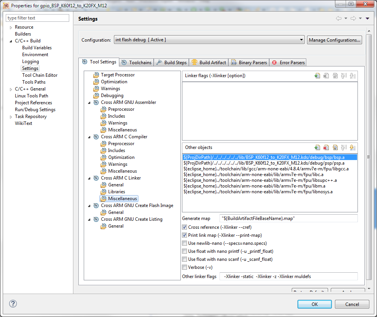Open Libraries under Cross ARM C Linker
The image size is (377, 317).
click(x=116, y=192)
